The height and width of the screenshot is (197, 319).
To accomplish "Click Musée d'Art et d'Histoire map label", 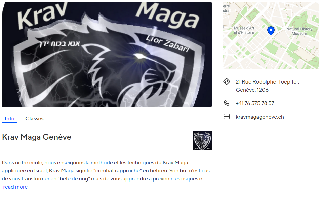I will coord(244,30).
